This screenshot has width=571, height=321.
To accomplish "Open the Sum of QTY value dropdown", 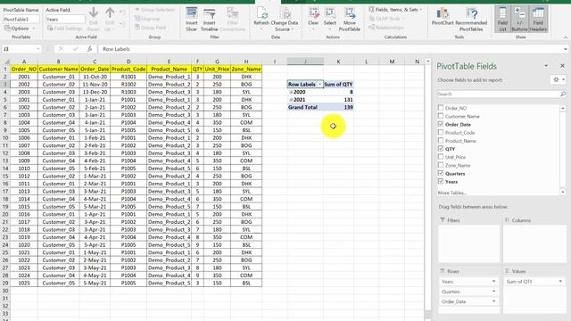I will click(x=560, y=282).
